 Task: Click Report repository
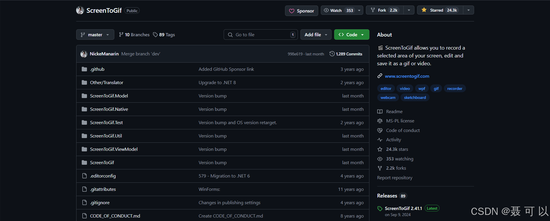(x=395, y=177)
